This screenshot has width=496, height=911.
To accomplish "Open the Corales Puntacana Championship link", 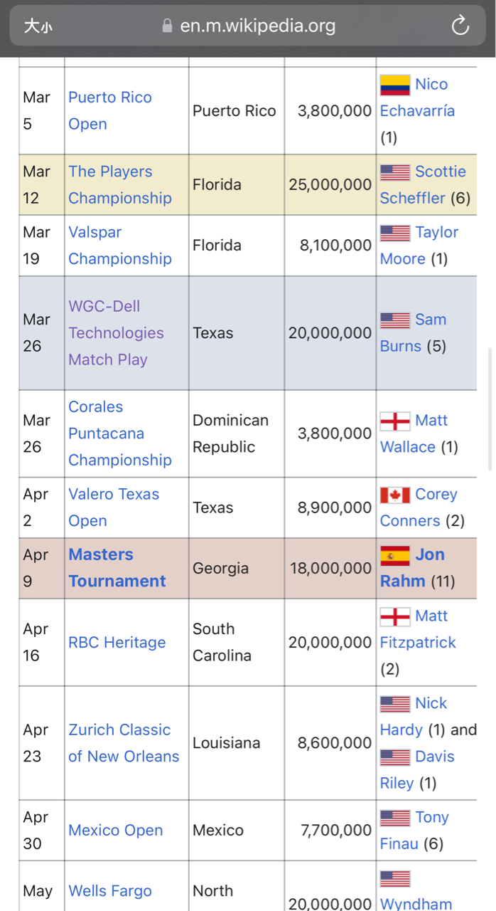I will tap(120, 433).
